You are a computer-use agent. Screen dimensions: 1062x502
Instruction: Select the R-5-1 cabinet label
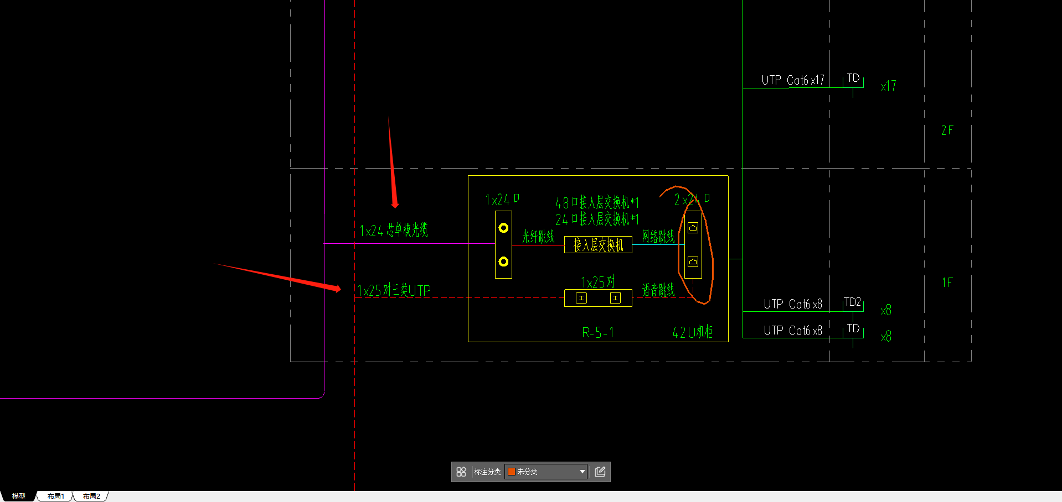click(x=598, y=332)
